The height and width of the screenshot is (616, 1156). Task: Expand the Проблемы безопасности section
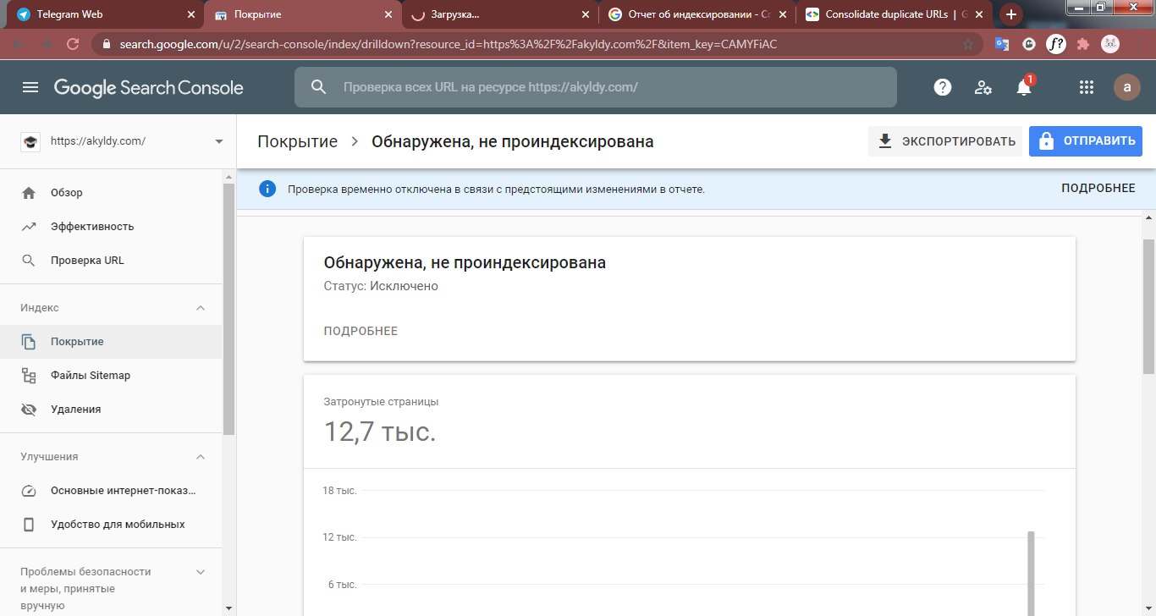click(x=201, y=572)
